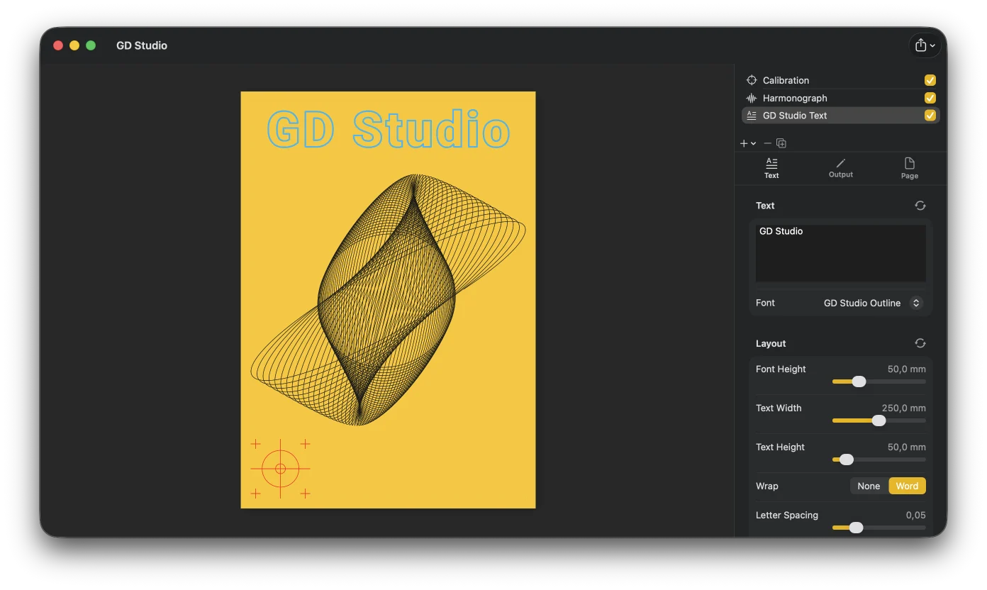The height and width of the screenshot is (590, 987).
Task: Select the Calibration layer row
Action: pyautogui.click(x=840, y=80)
